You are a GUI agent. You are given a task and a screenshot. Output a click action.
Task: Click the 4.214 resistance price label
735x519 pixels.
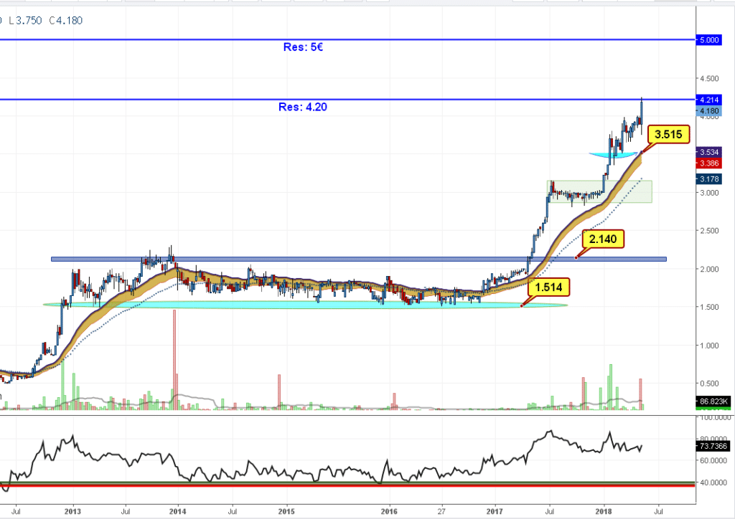point(708,100)
